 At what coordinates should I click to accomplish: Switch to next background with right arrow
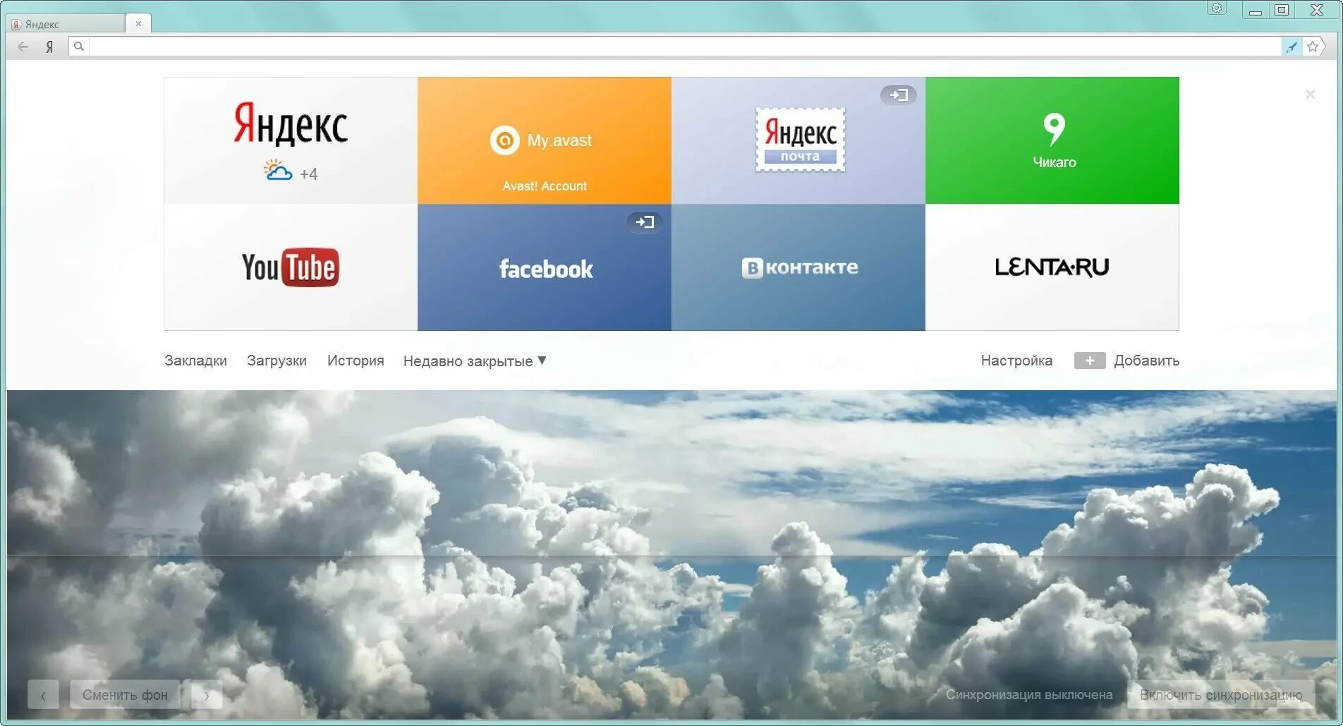point(207,695)
